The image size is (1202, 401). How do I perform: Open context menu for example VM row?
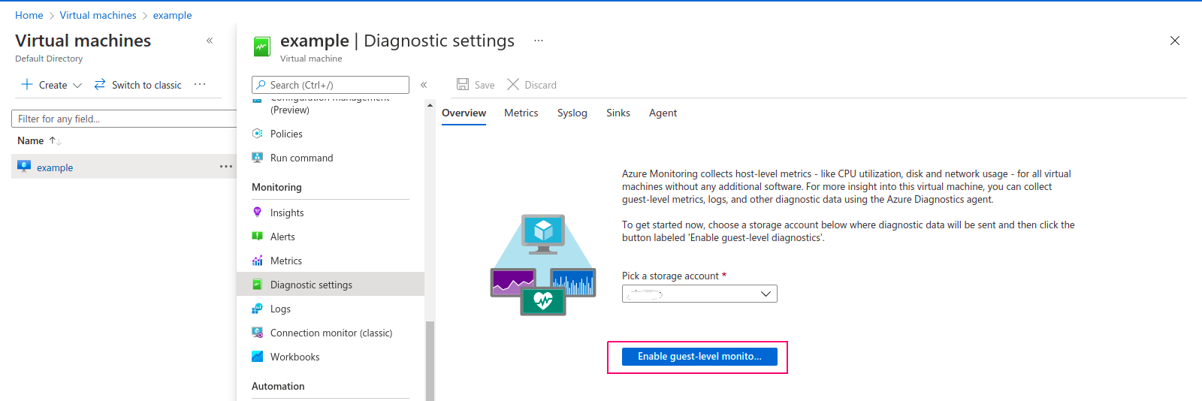coord(226,167)
